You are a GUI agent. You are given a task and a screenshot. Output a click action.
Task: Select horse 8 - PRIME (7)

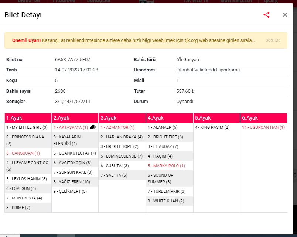coord(28,208)
